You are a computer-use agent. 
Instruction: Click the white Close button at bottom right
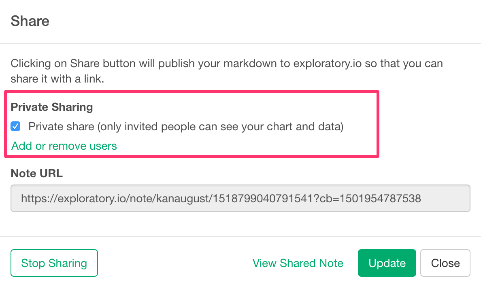[x=445, y=263]
